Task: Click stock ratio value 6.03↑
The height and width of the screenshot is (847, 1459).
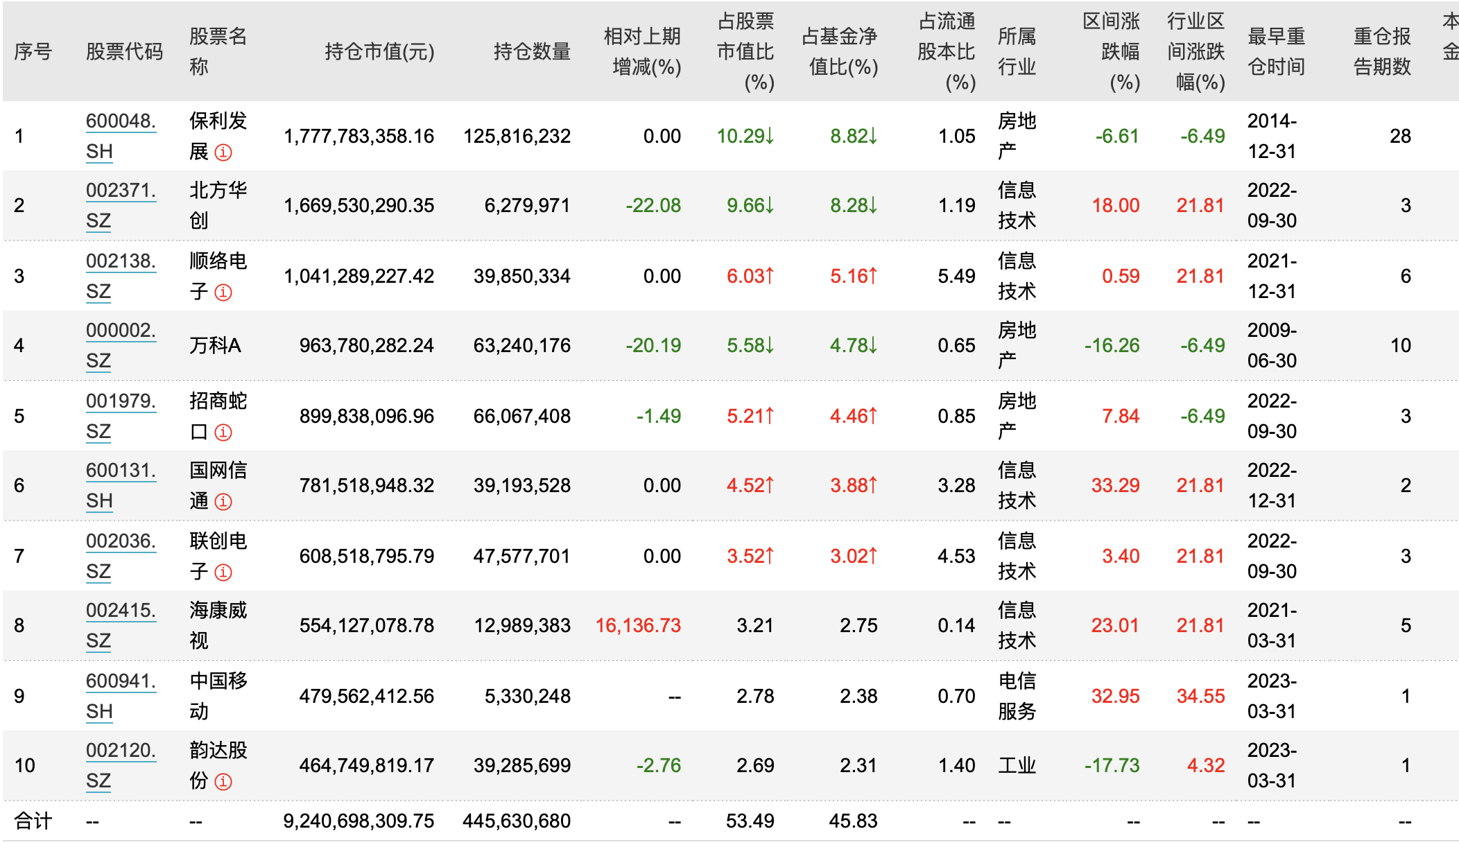Action: tap(750, 276)
